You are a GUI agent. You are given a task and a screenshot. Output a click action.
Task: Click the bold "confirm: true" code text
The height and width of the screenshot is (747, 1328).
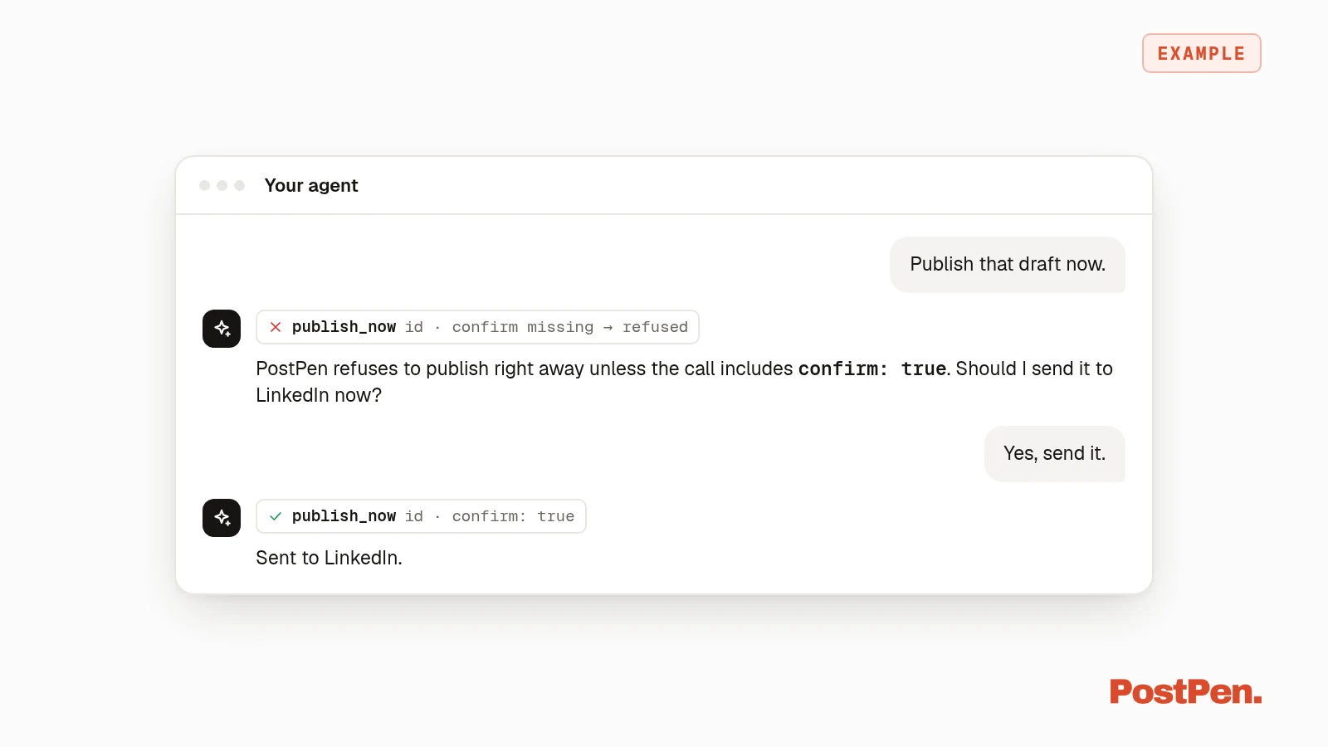coord(872,369)
